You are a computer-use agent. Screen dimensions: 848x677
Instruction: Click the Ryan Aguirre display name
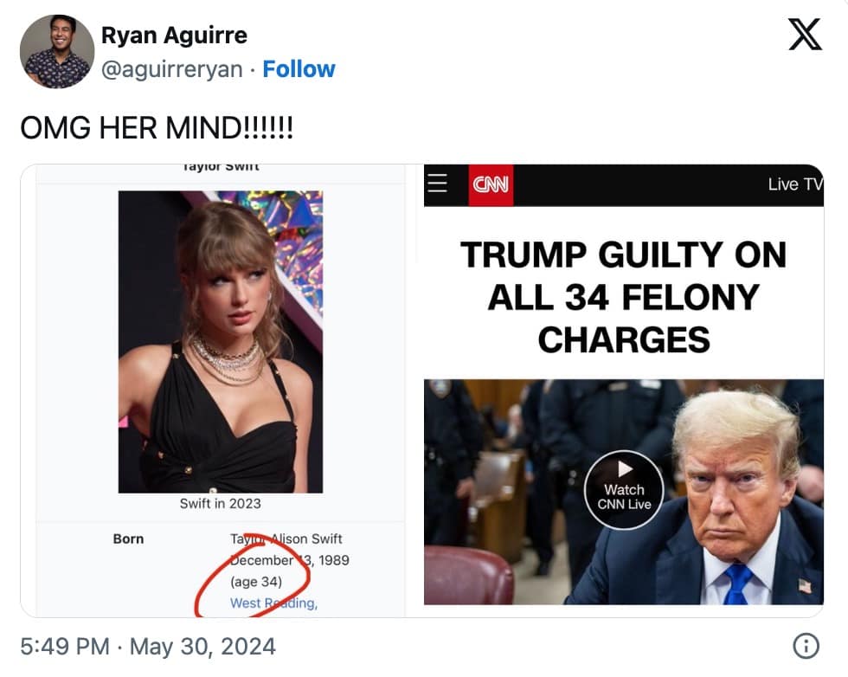click(x=173, y=35)
